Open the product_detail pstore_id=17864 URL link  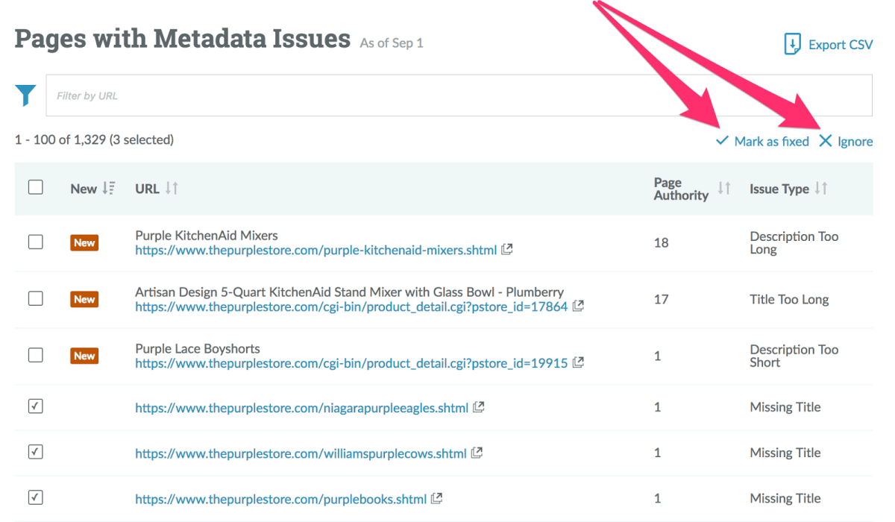[x=351, y=306]
